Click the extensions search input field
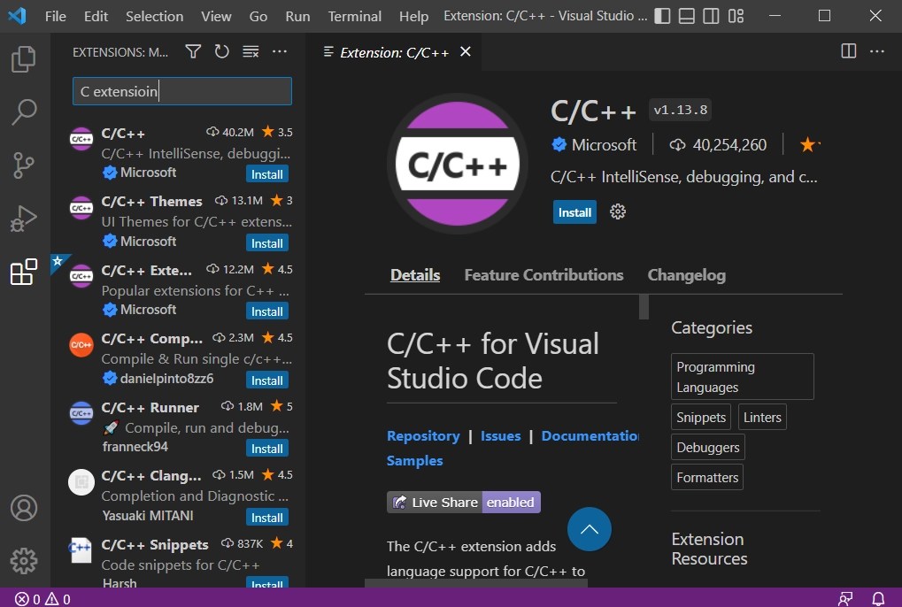The height and width of the screenshot is (607, 902). point(181,91)
